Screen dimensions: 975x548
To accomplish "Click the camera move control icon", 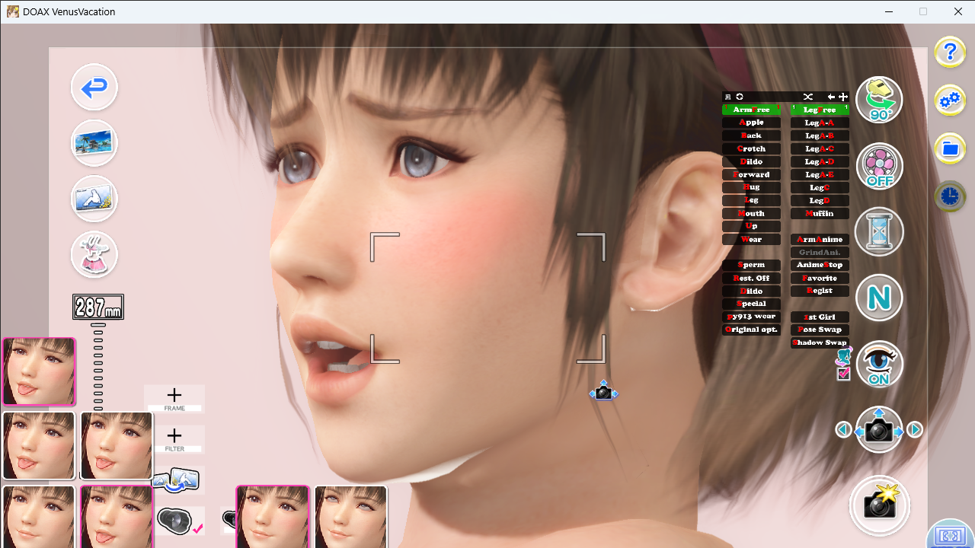I will 879,430.
